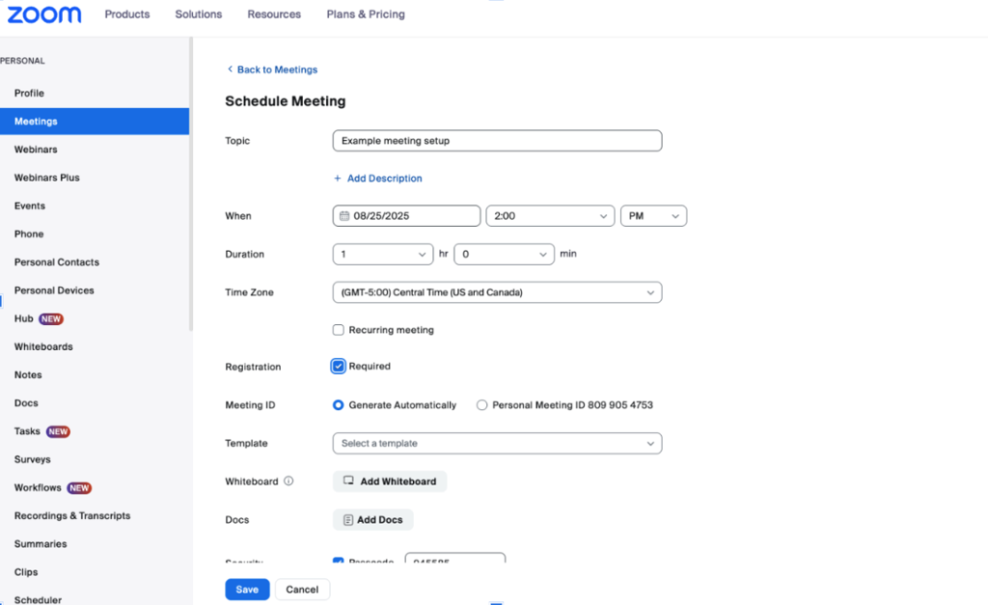
Task: Click the whiteboard icon in Add Whiteboard
Action: click(349, 481)
